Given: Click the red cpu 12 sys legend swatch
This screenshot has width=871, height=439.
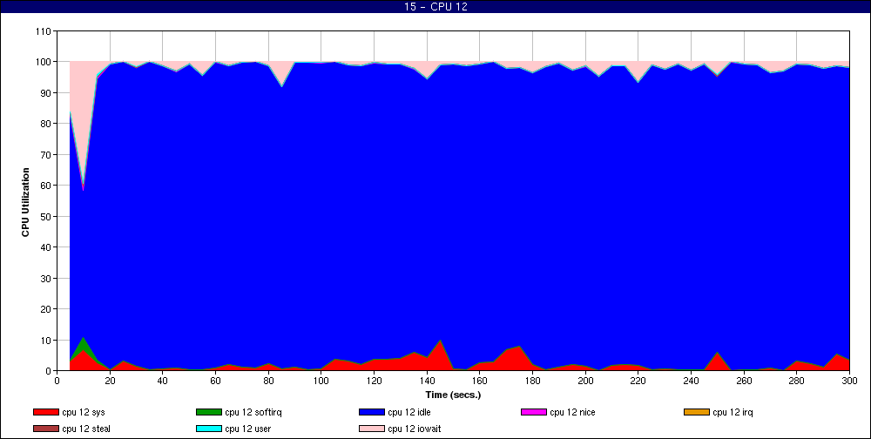Looking at the screenshot, I should 45,412.
